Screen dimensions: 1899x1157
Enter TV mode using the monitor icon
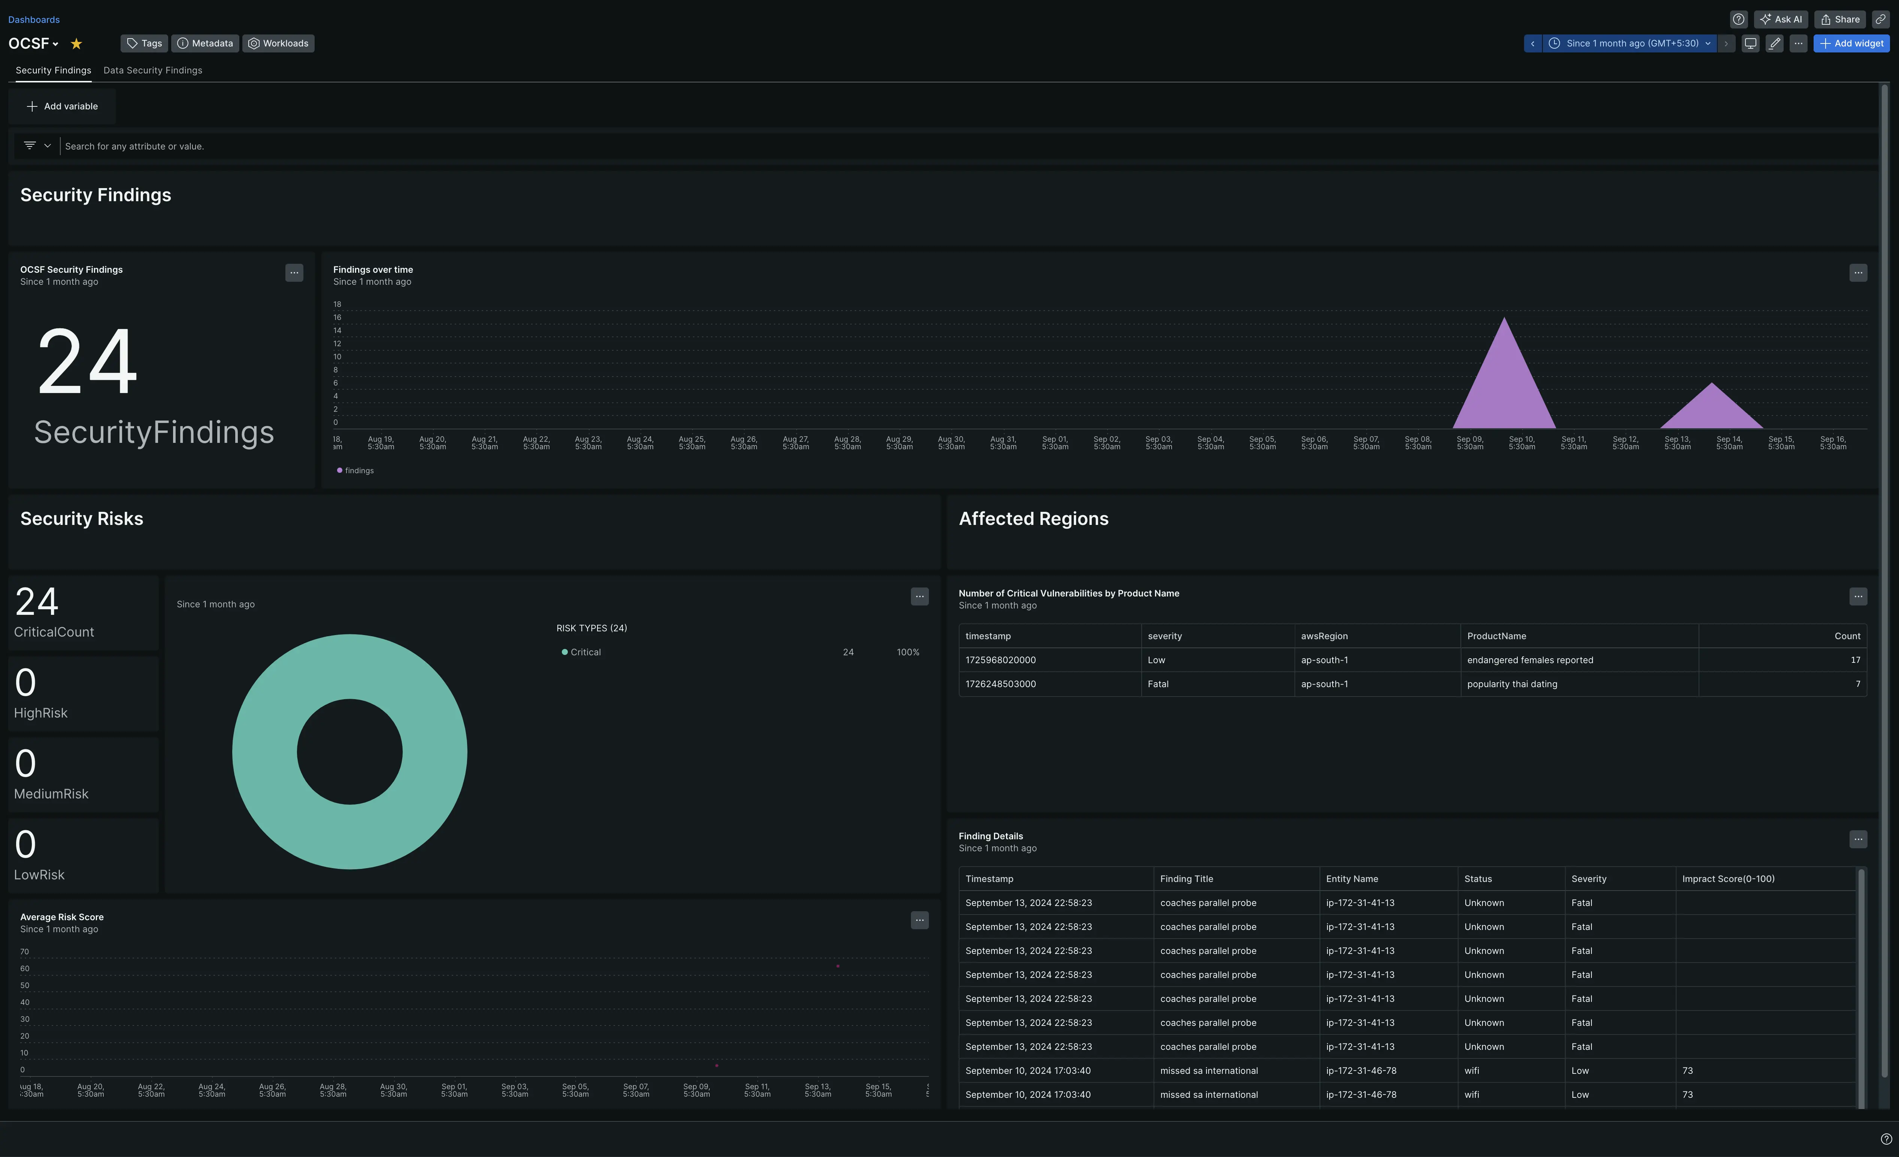[x=1750, y=43]
